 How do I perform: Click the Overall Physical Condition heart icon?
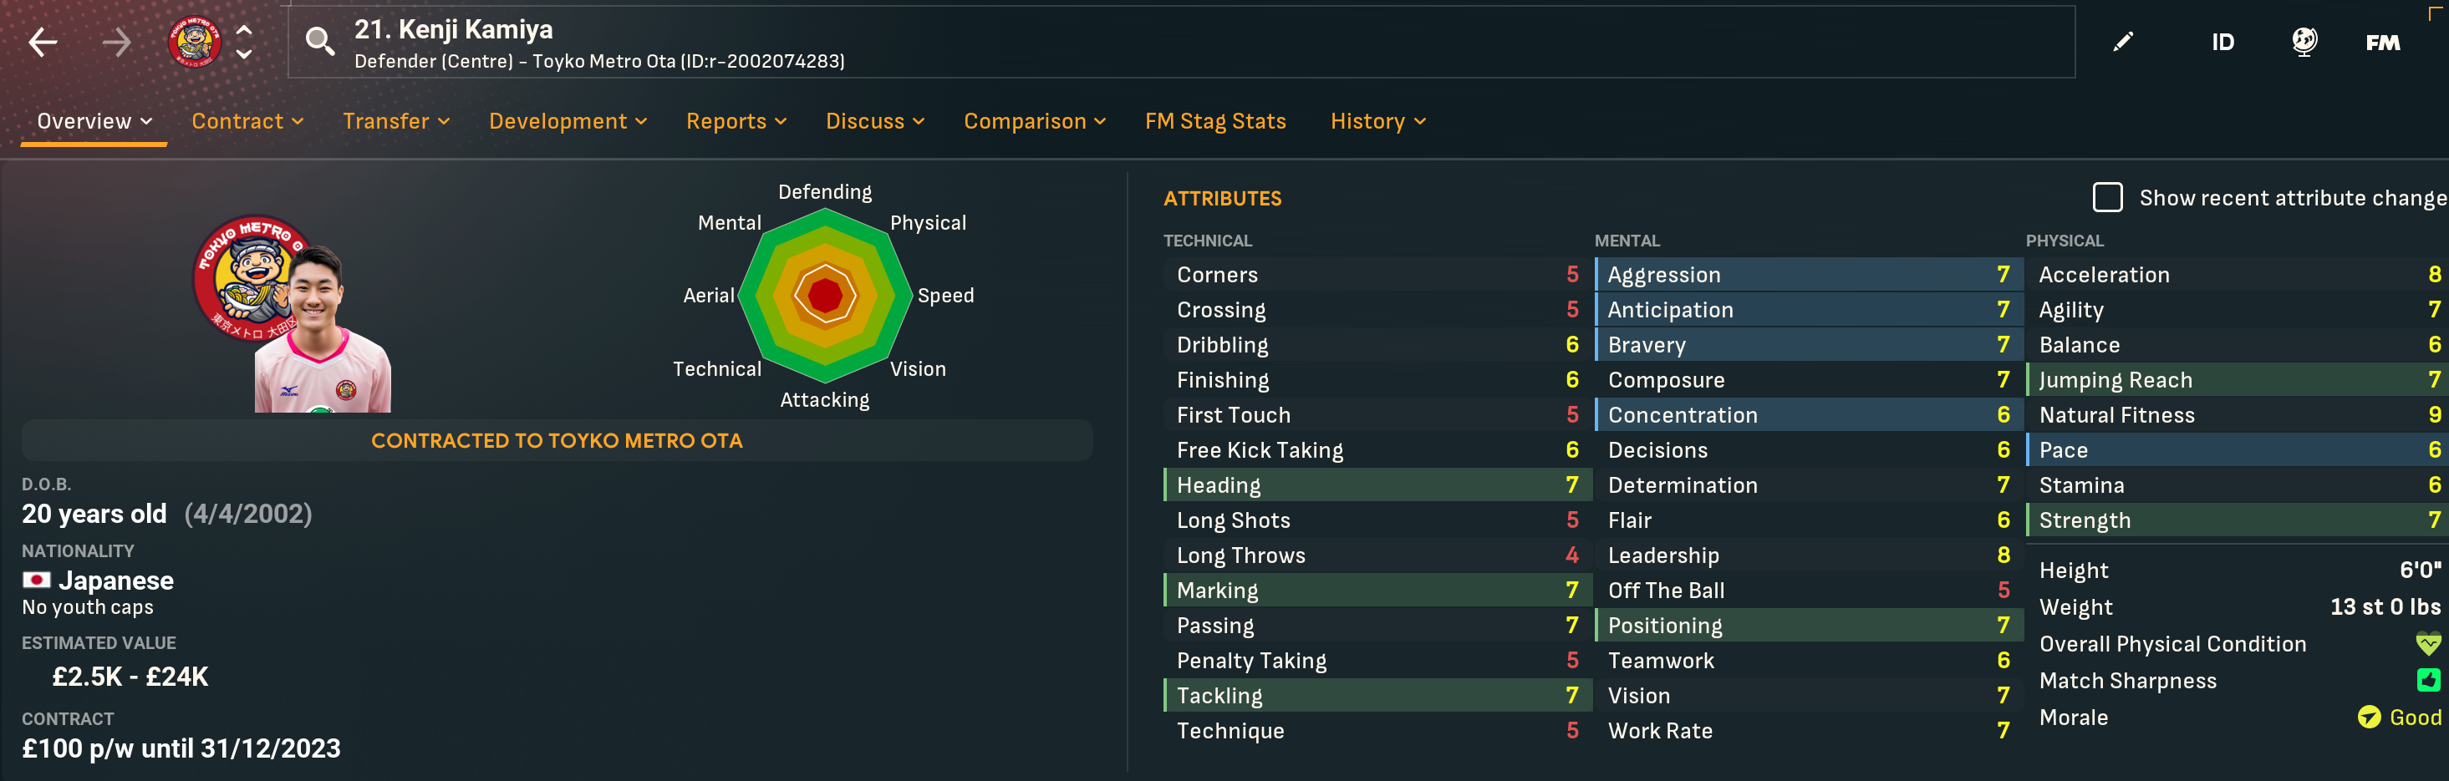tap(2428, 644)
